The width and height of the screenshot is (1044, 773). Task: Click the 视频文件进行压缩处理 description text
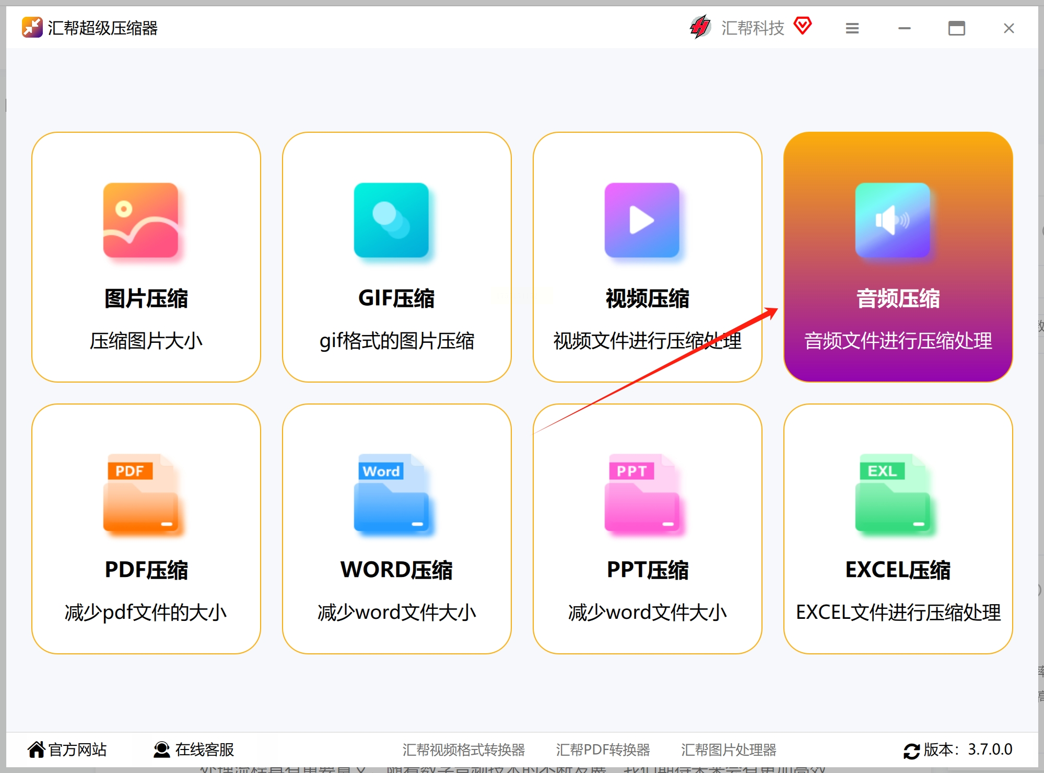point(647,341)
